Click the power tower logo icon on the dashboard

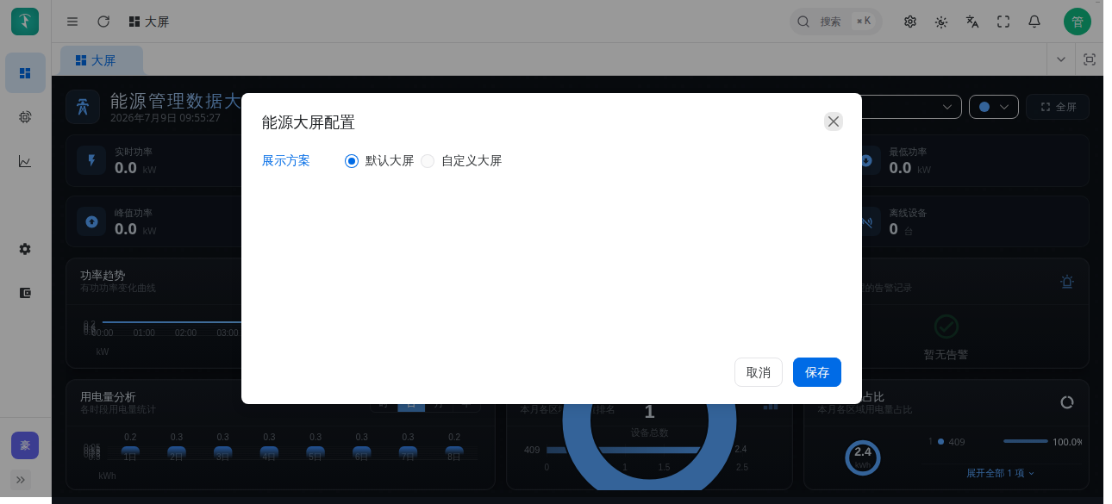click(83, 108)
